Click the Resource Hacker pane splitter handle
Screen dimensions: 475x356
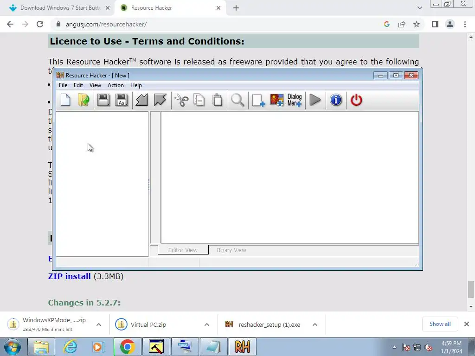[149, 184]
